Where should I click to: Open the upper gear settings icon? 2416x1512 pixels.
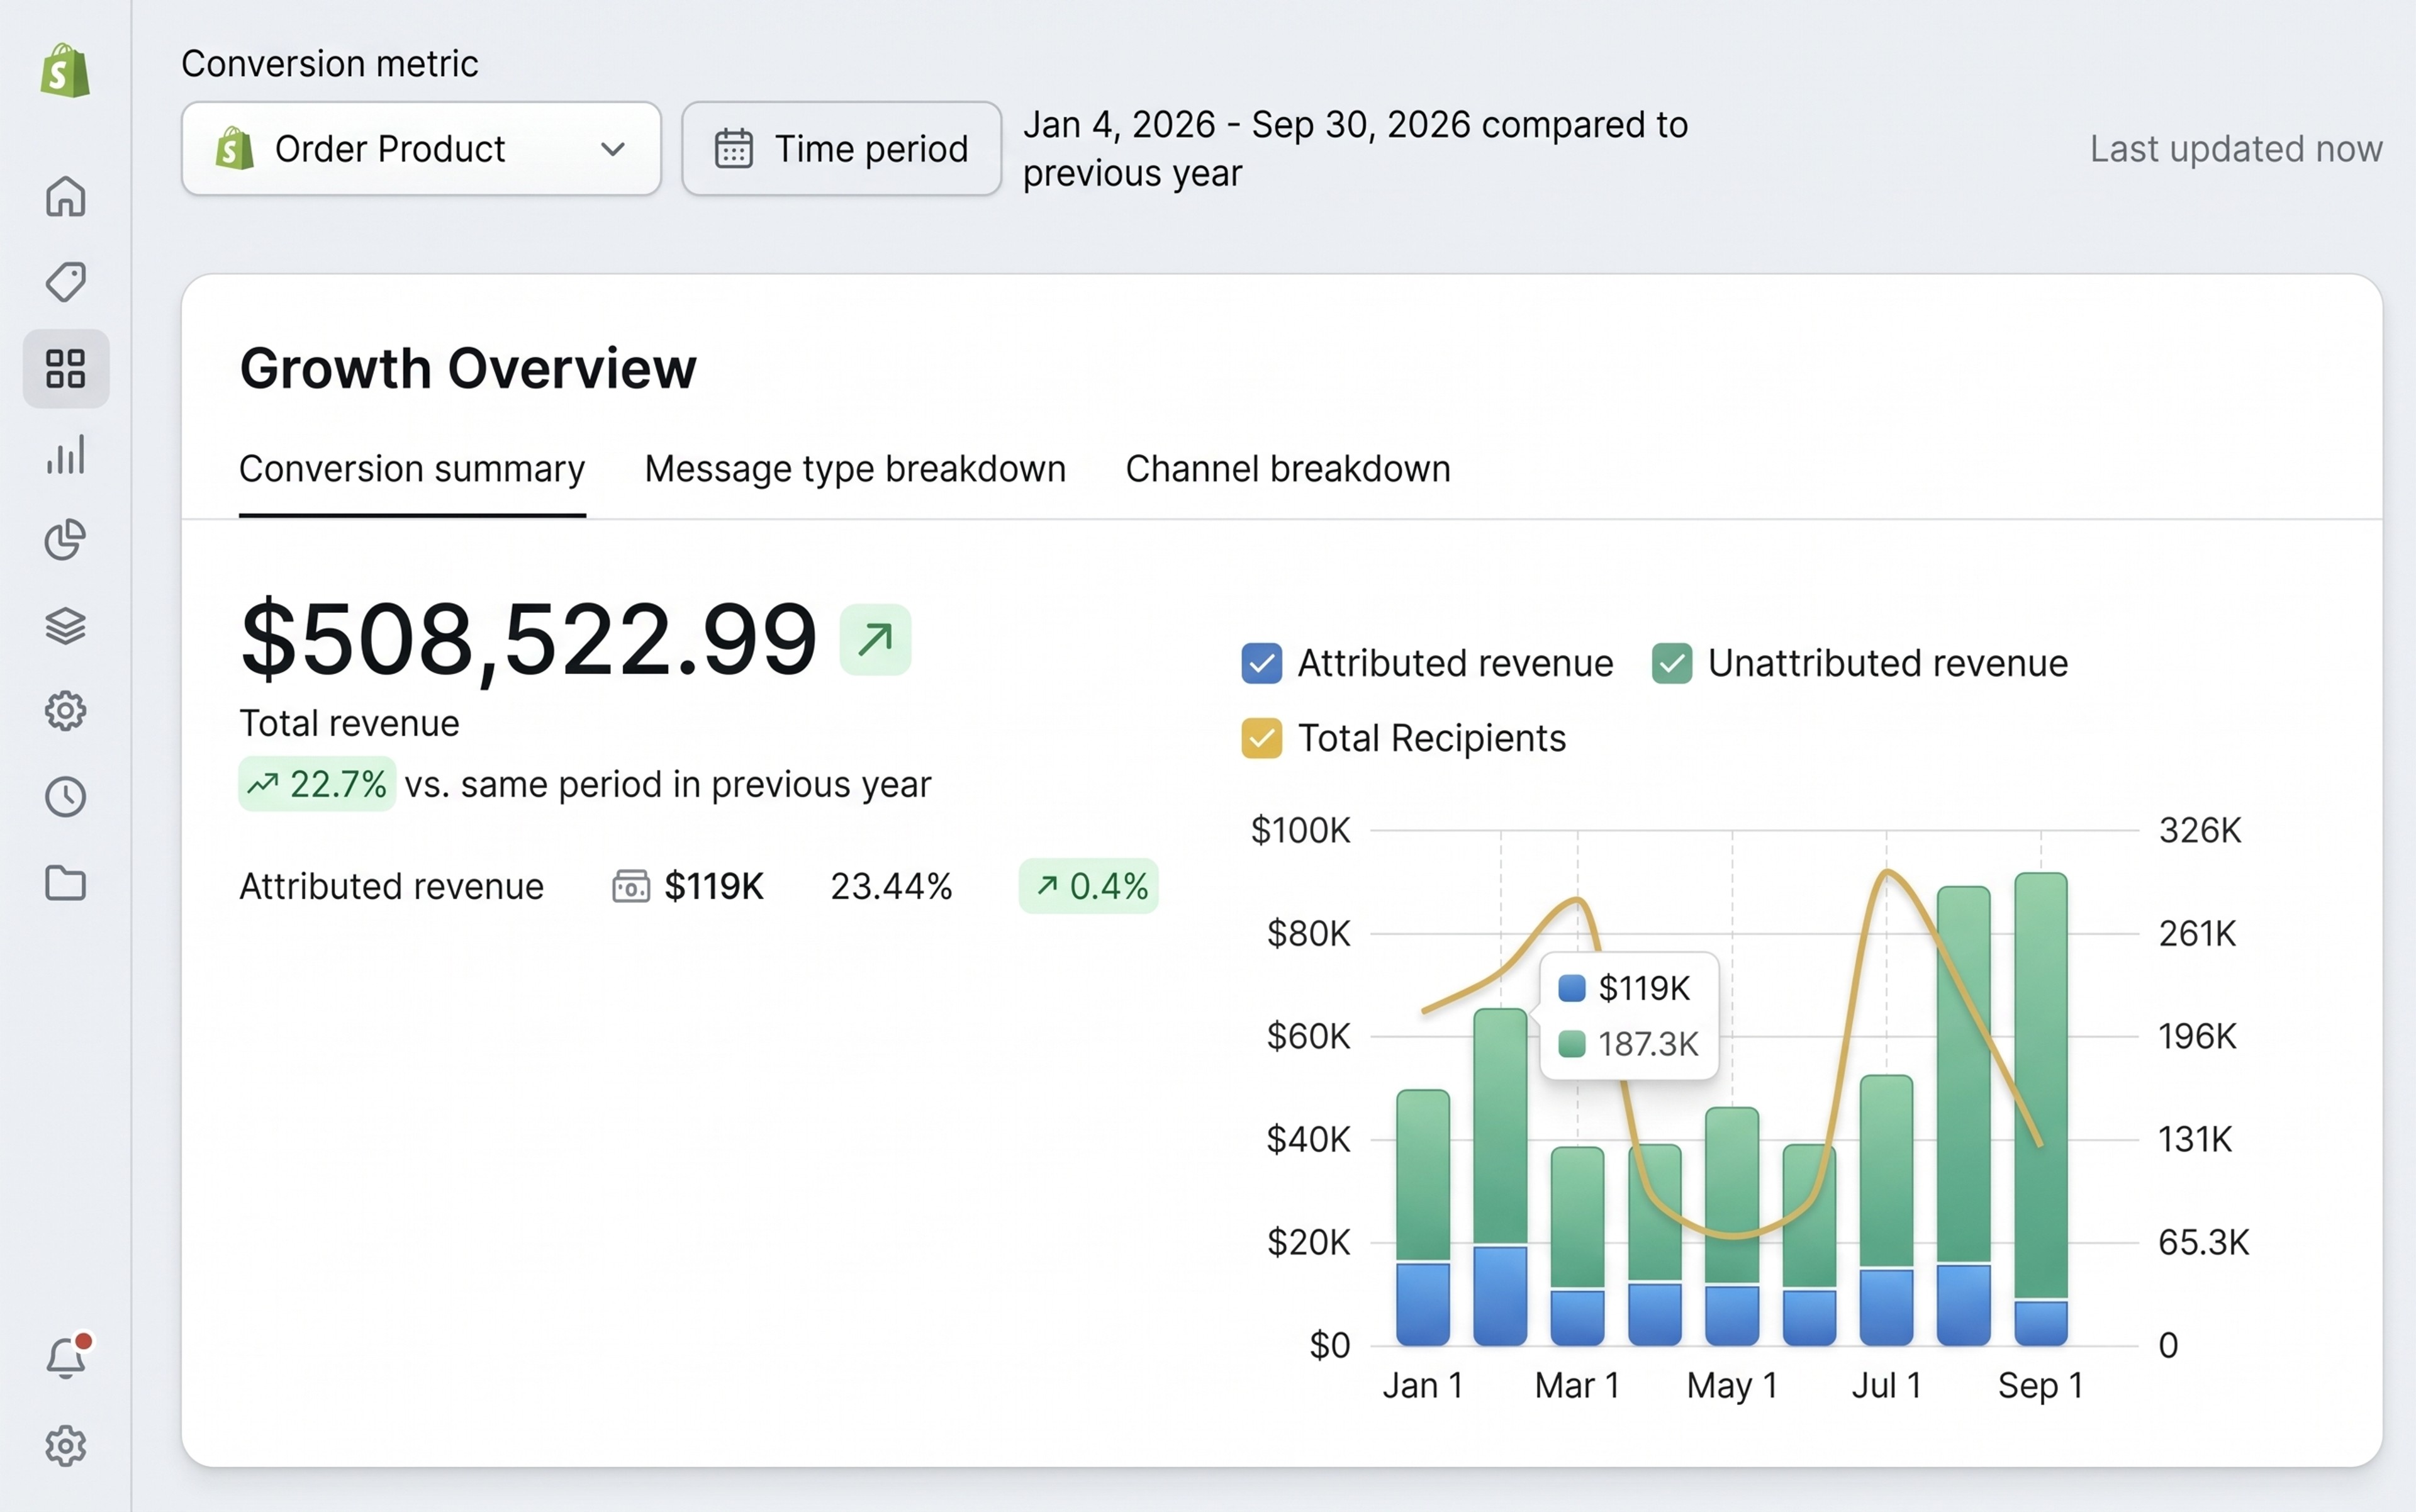(65, 711)
